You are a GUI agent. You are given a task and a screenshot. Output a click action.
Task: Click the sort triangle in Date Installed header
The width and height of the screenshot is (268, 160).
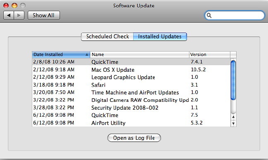[x=87, y=54]
